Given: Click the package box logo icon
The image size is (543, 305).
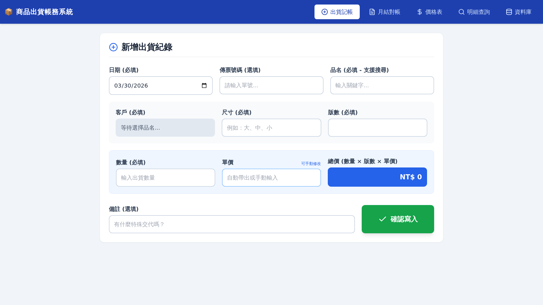Looking at the screenshot, I should pyautogui.click(x=9, y=12).
